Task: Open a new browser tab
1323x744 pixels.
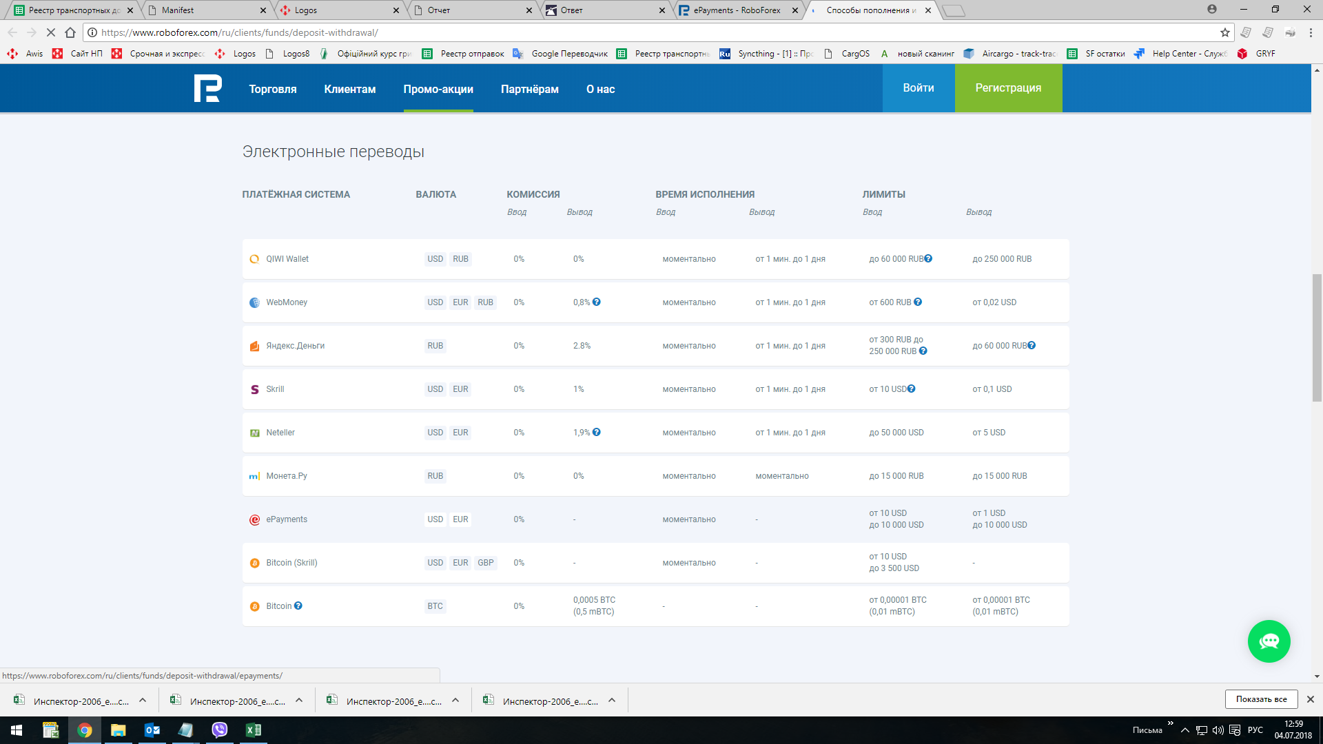Action: pyautogui.click(x=954, y=10)
